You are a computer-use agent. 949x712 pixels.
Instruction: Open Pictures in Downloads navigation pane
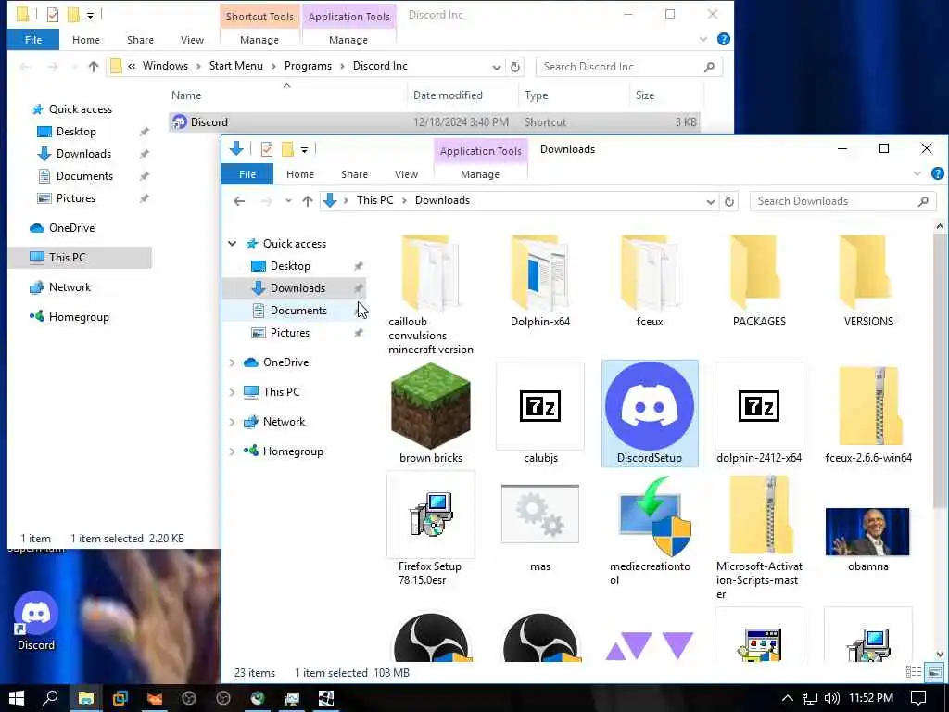point(289,333)
